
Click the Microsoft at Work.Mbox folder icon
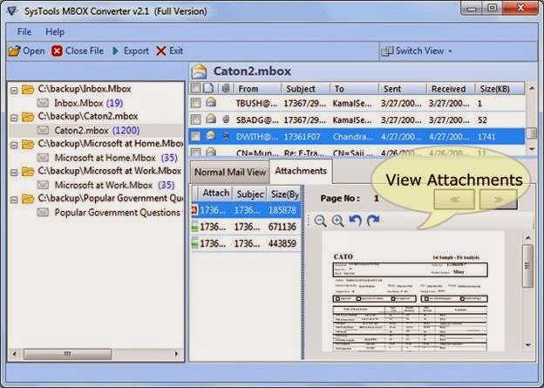click(x=28, y=171)
